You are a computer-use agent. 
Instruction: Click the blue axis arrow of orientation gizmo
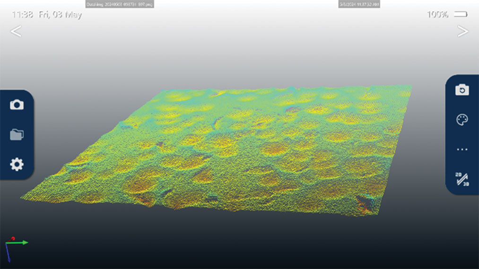click(x=8, y=254)
